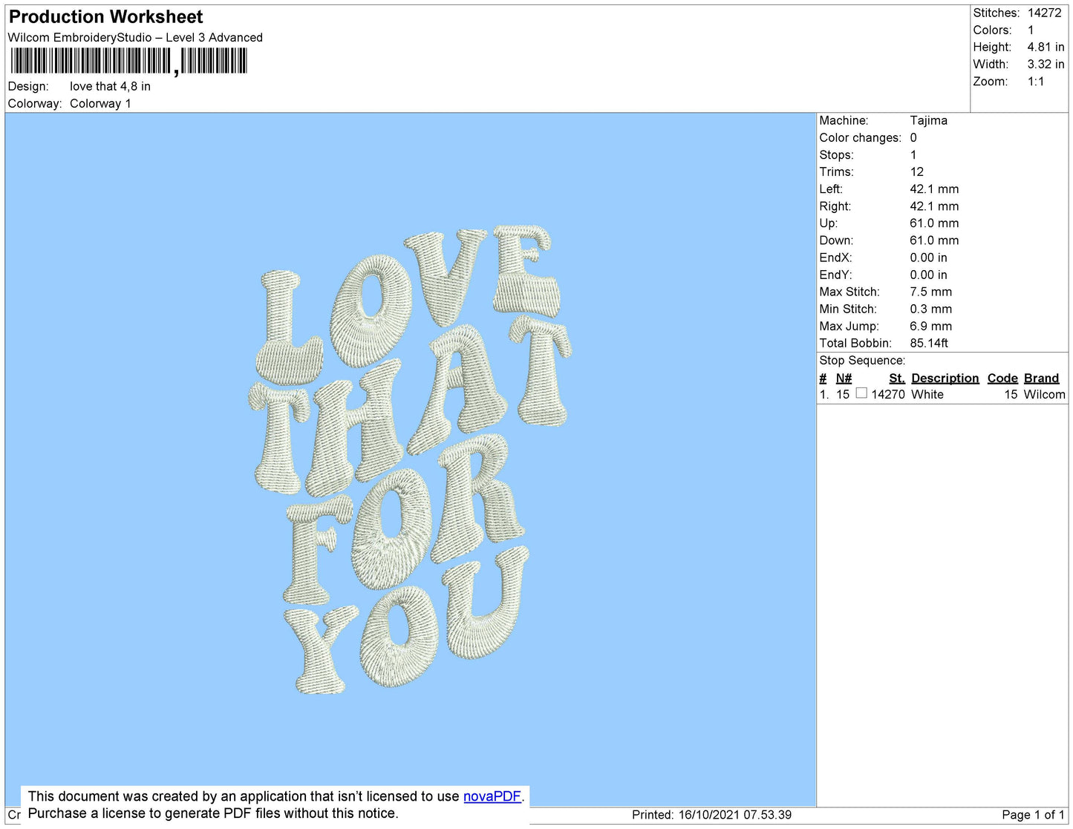This screenshot has width=1073, height=829.
Task: Click the embroidery design preview image
Action: coord(410,460)
